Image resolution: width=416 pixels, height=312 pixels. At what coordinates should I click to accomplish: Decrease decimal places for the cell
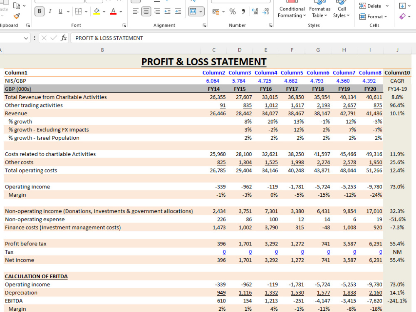click(x=265, y=11)
